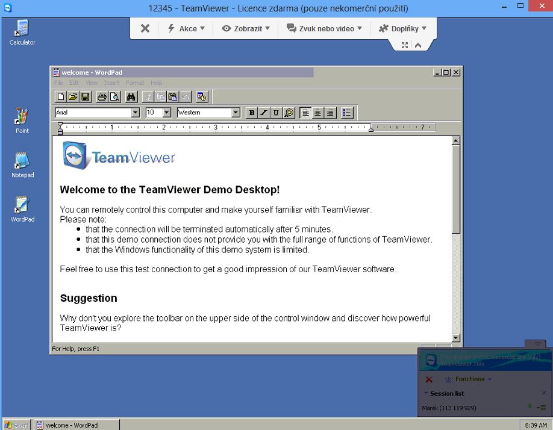
Task: Switch TeamViewer to full screen icon
Action: [x=405, y=45]
